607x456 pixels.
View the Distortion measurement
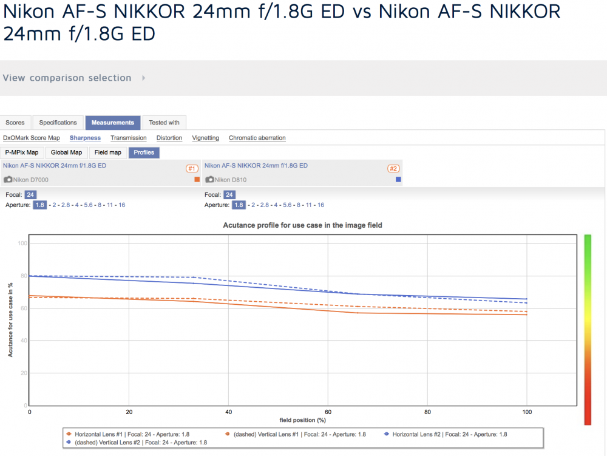169,138
